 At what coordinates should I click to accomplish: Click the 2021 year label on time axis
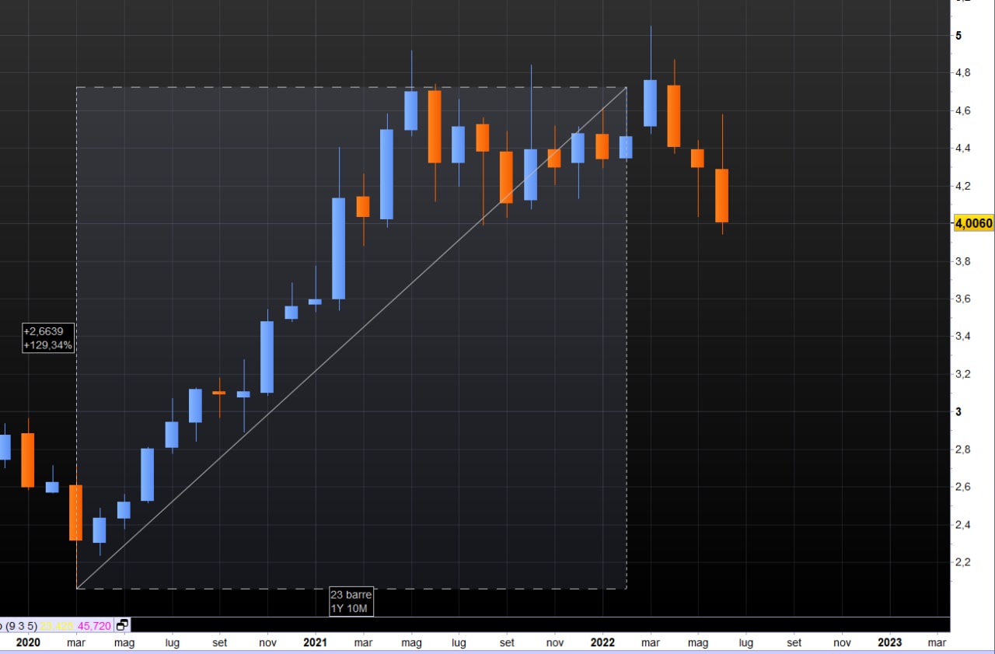pyautogui.click(x=315, y=642)
